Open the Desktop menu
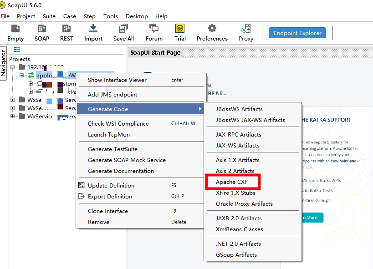 137,16
